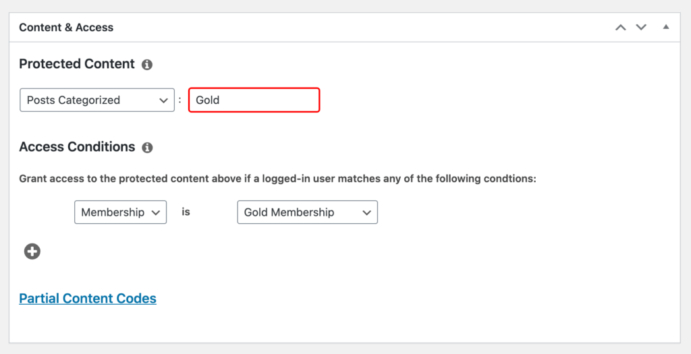Click the Protected Content heading text
Image resolution: width=691 pixels, height=354 pixels.
[x=77, y=64]
